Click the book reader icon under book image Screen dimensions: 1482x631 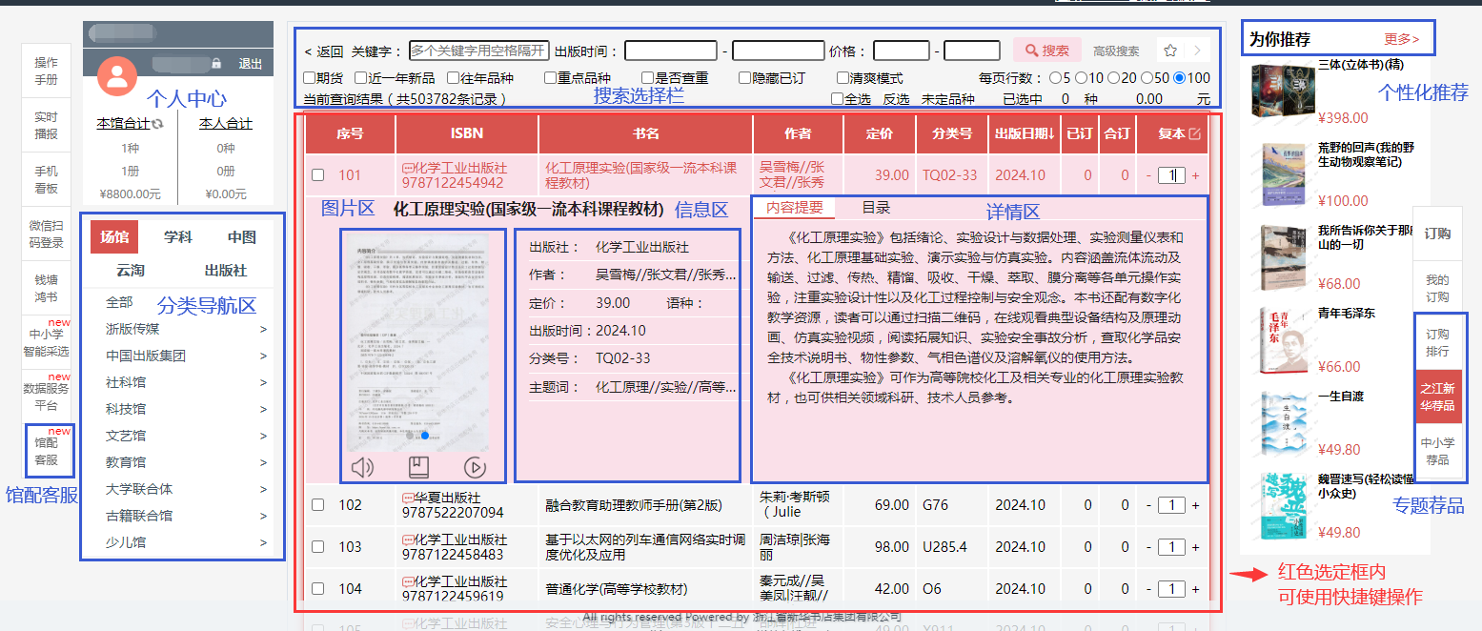tap(418, 467)
